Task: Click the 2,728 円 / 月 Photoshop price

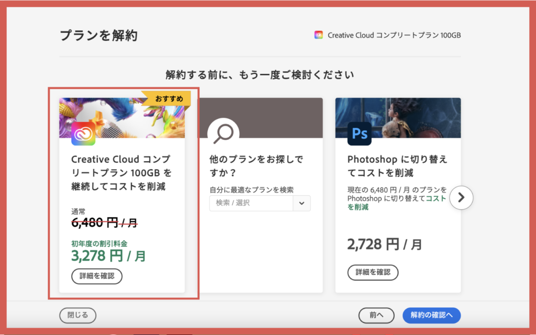Action: click(x=385, y=244)
